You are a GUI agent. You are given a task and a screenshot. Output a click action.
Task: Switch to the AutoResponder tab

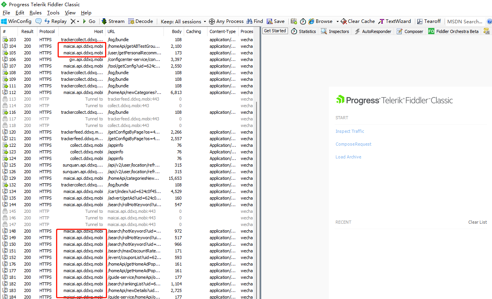pyautogui.click(x=373, y=31)
